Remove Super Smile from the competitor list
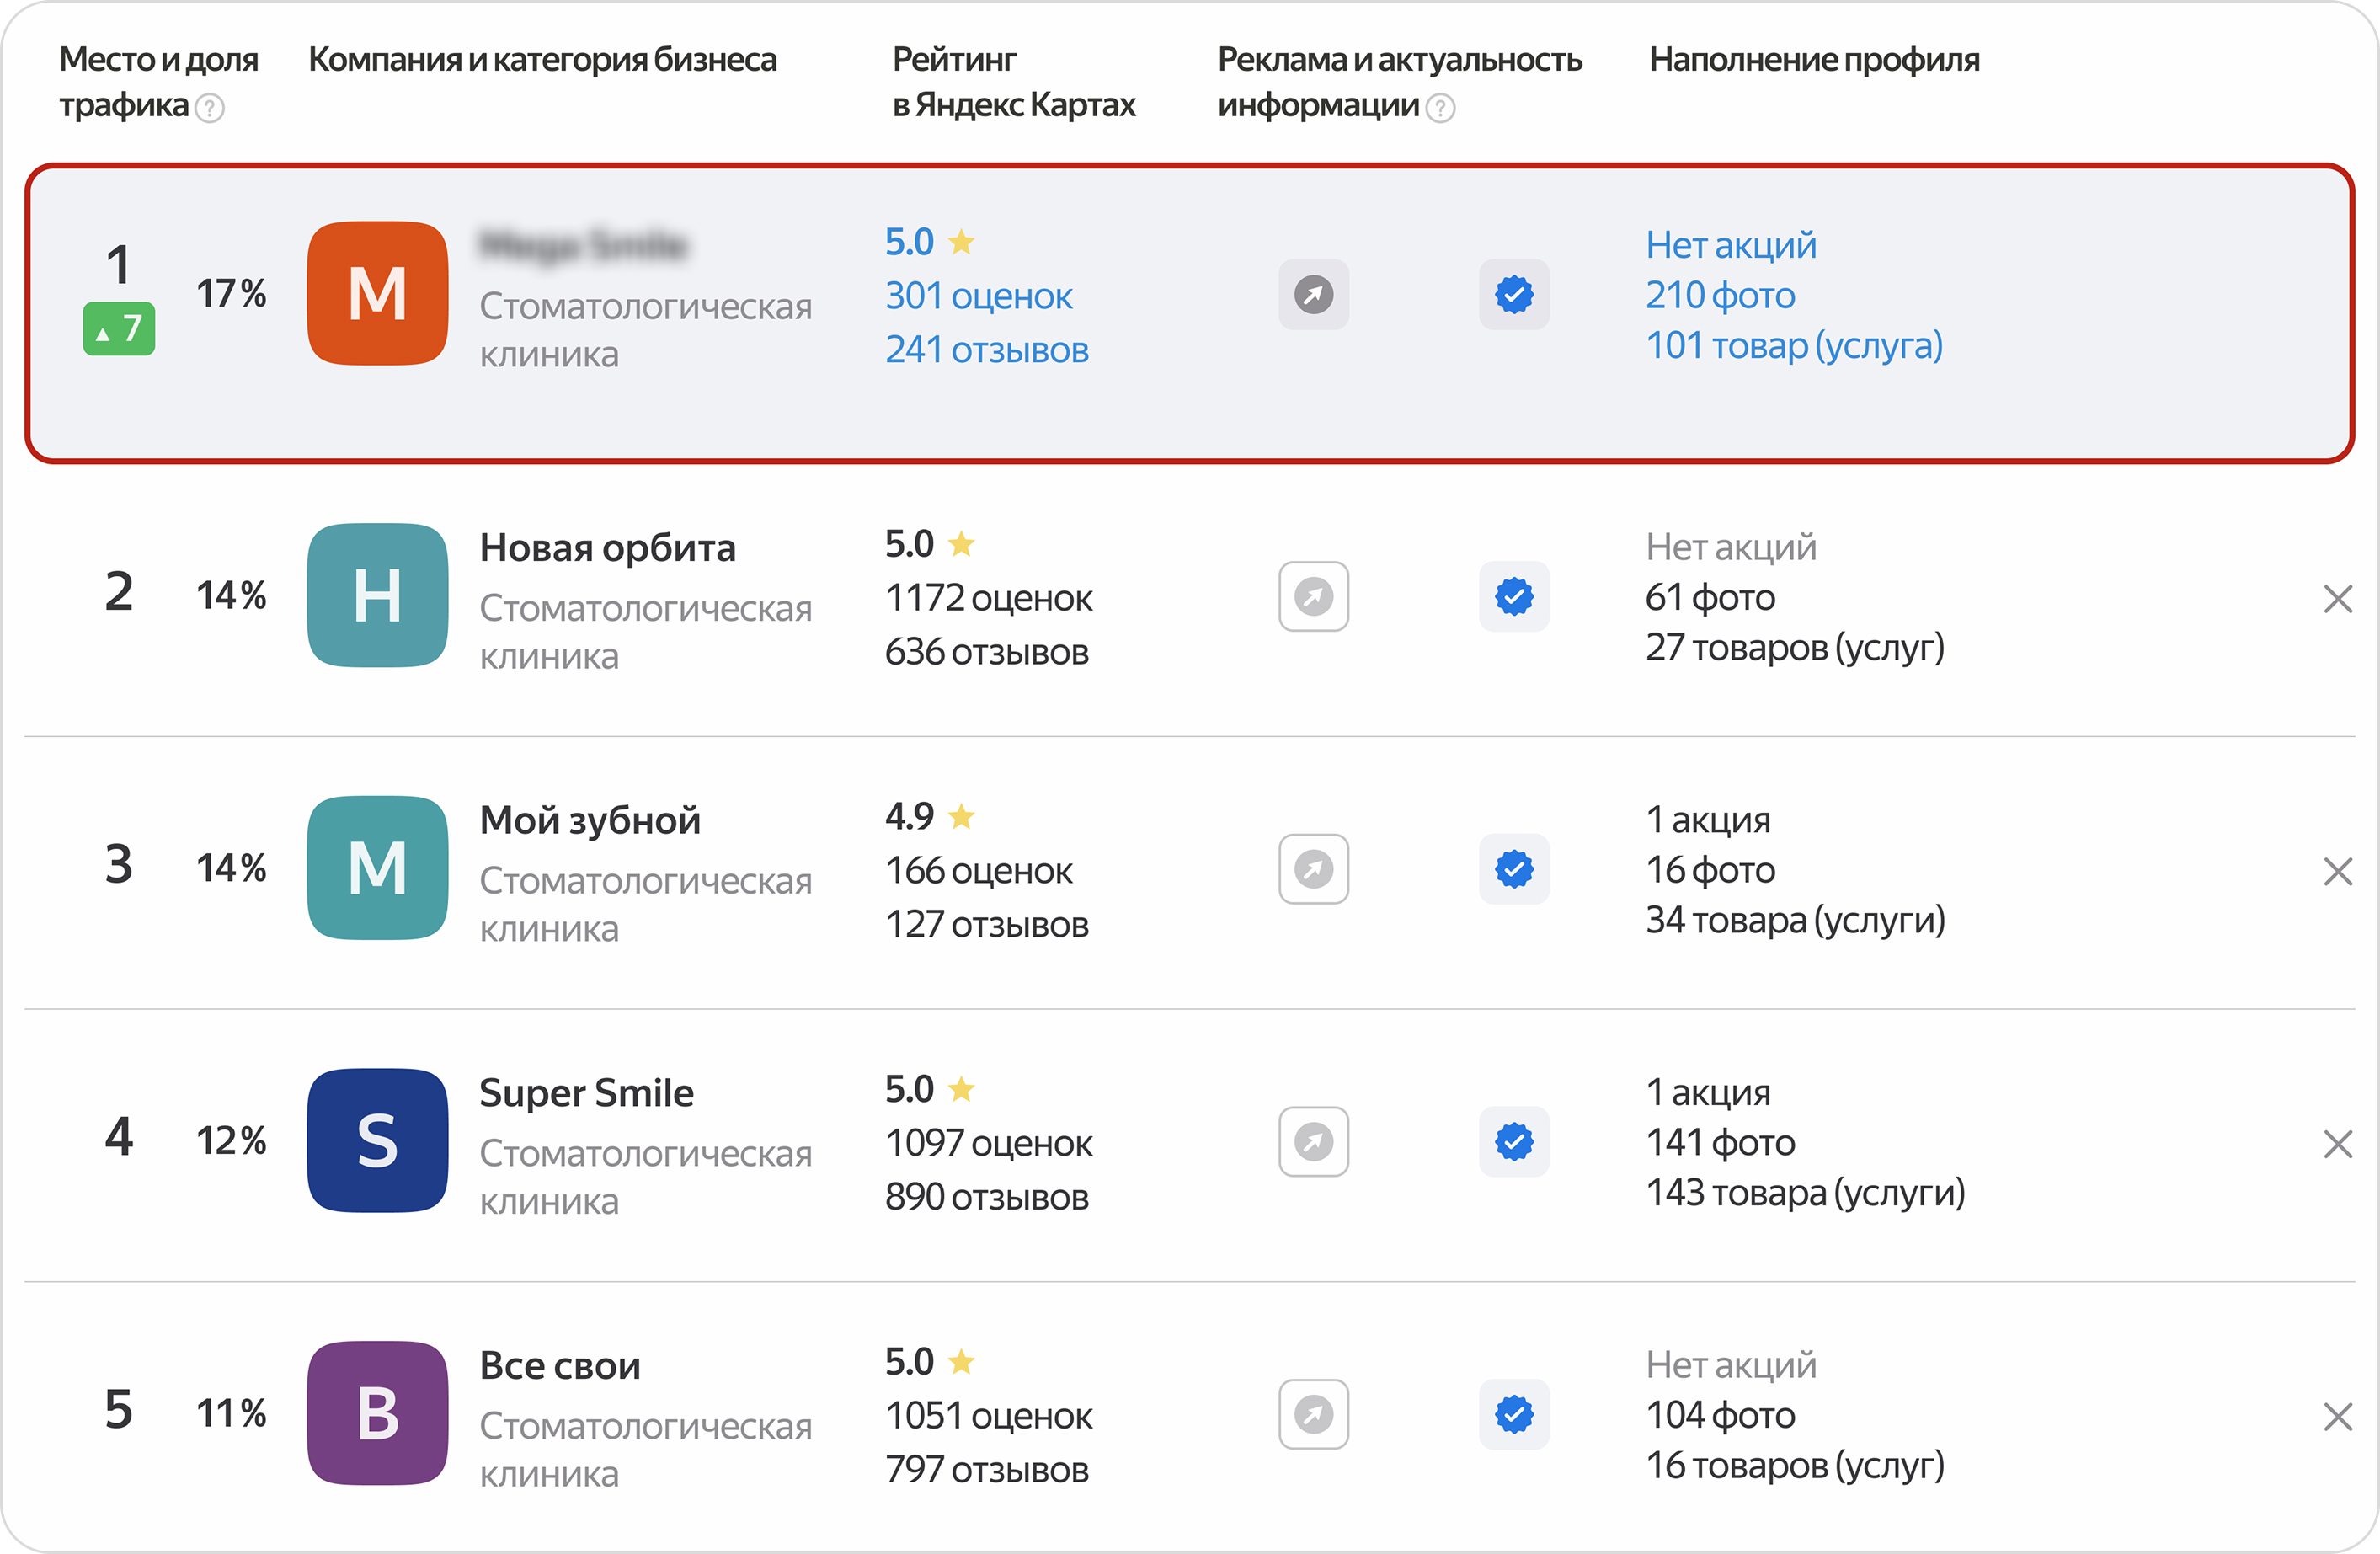Screen dimensions: 2380x1554 [x=2337, y=1144]
